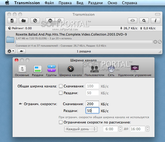The height and width of the screenshot is (142, 165).
Task: Click the 16:00 schedule end time field
Action: click(x=138, y=129)
